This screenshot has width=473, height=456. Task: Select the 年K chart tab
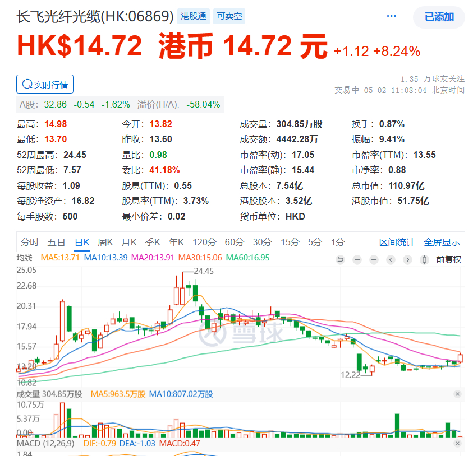(176, 242)
